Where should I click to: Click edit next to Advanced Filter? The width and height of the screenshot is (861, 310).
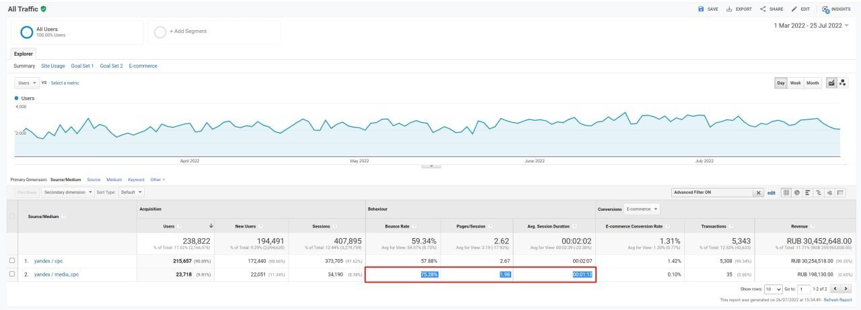coord(772,193)
